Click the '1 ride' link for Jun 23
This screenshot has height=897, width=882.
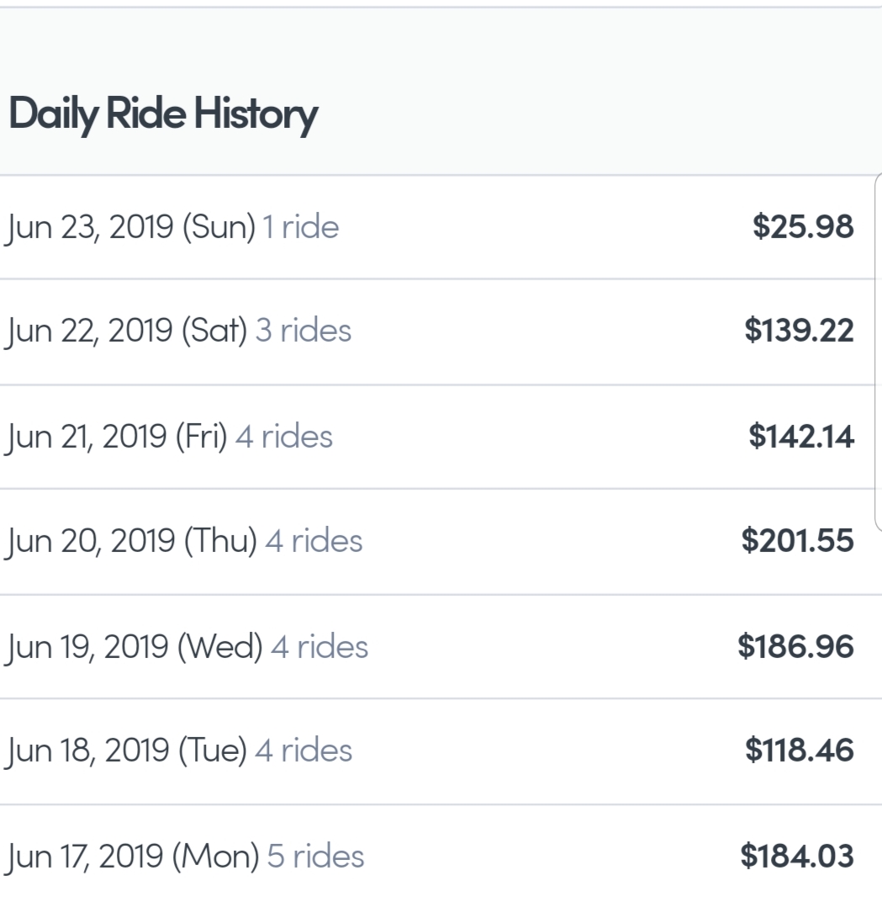coord(300,227)
